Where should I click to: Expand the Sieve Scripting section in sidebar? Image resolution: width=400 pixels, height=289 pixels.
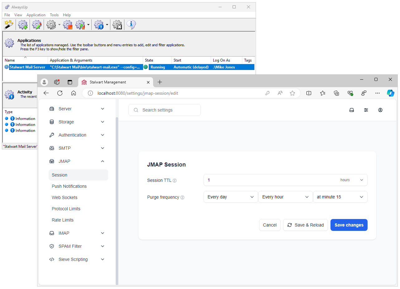(77, 259)
